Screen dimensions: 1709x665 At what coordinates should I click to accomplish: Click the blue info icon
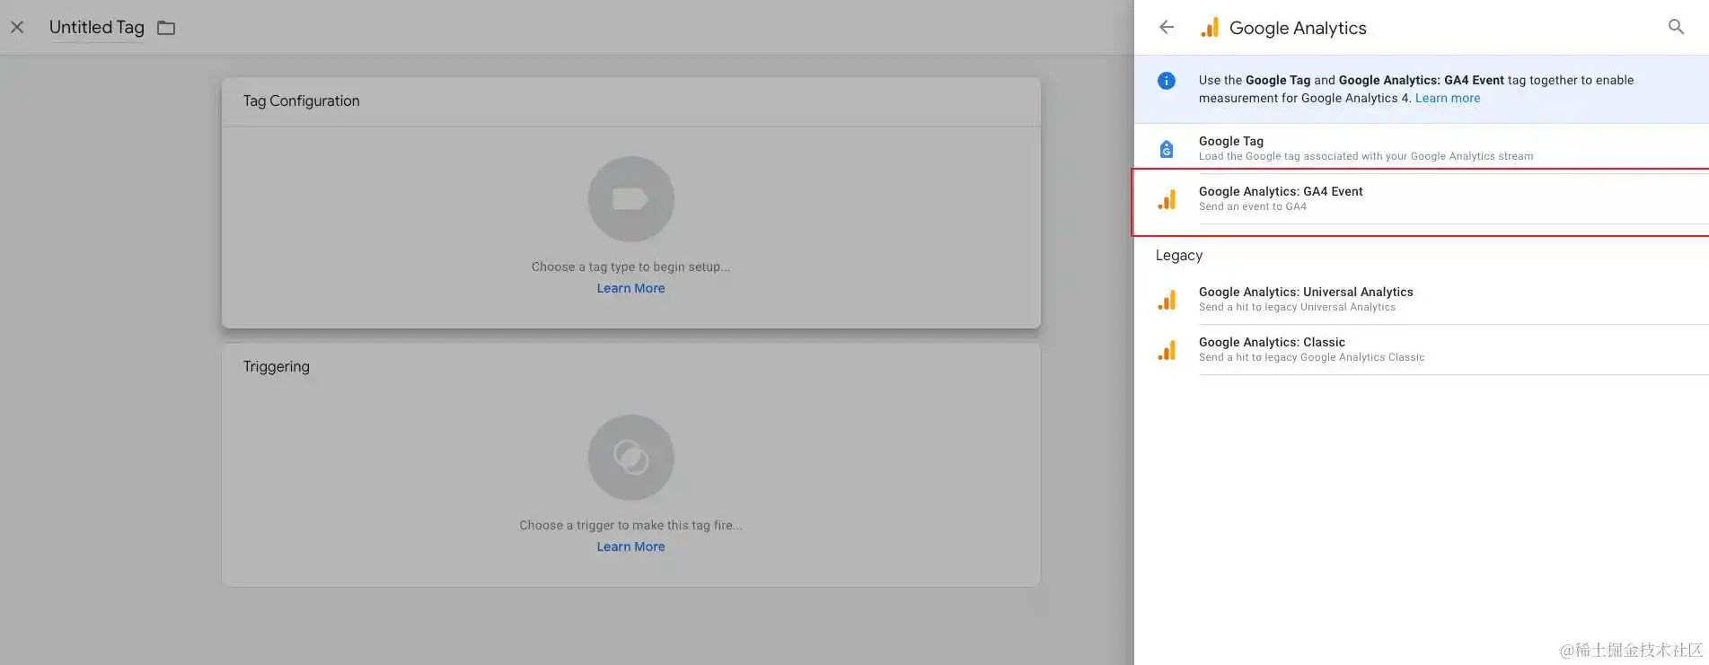point(1167,81)
